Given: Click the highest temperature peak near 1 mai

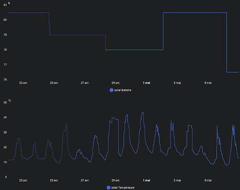Looking at the screenshot, I should click(x=143, y=112).
